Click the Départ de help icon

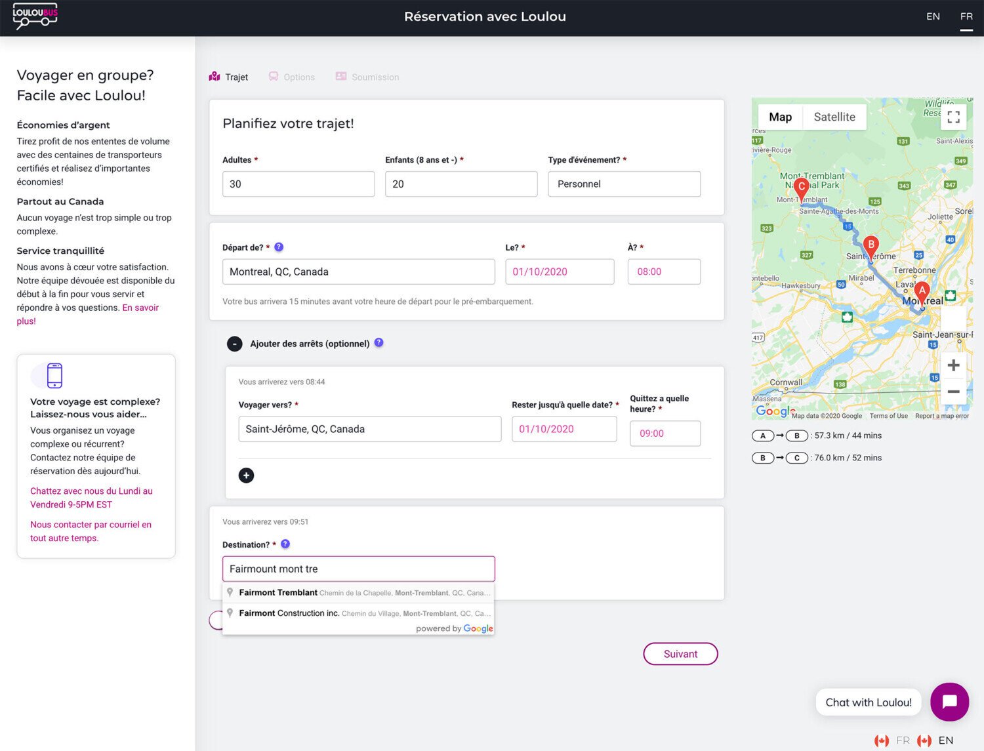279,247
